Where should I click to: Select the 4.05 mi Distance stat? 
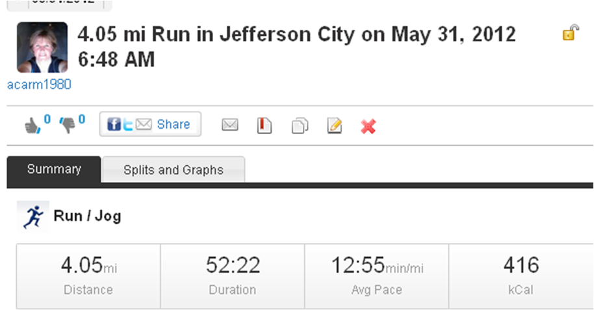tap(88, 275)
